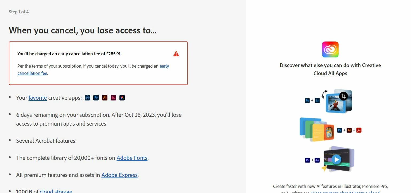Click the Ai icon next to Acrobat icon
The width and height of the screenshot is (411, 193).
tap(349, 130)
